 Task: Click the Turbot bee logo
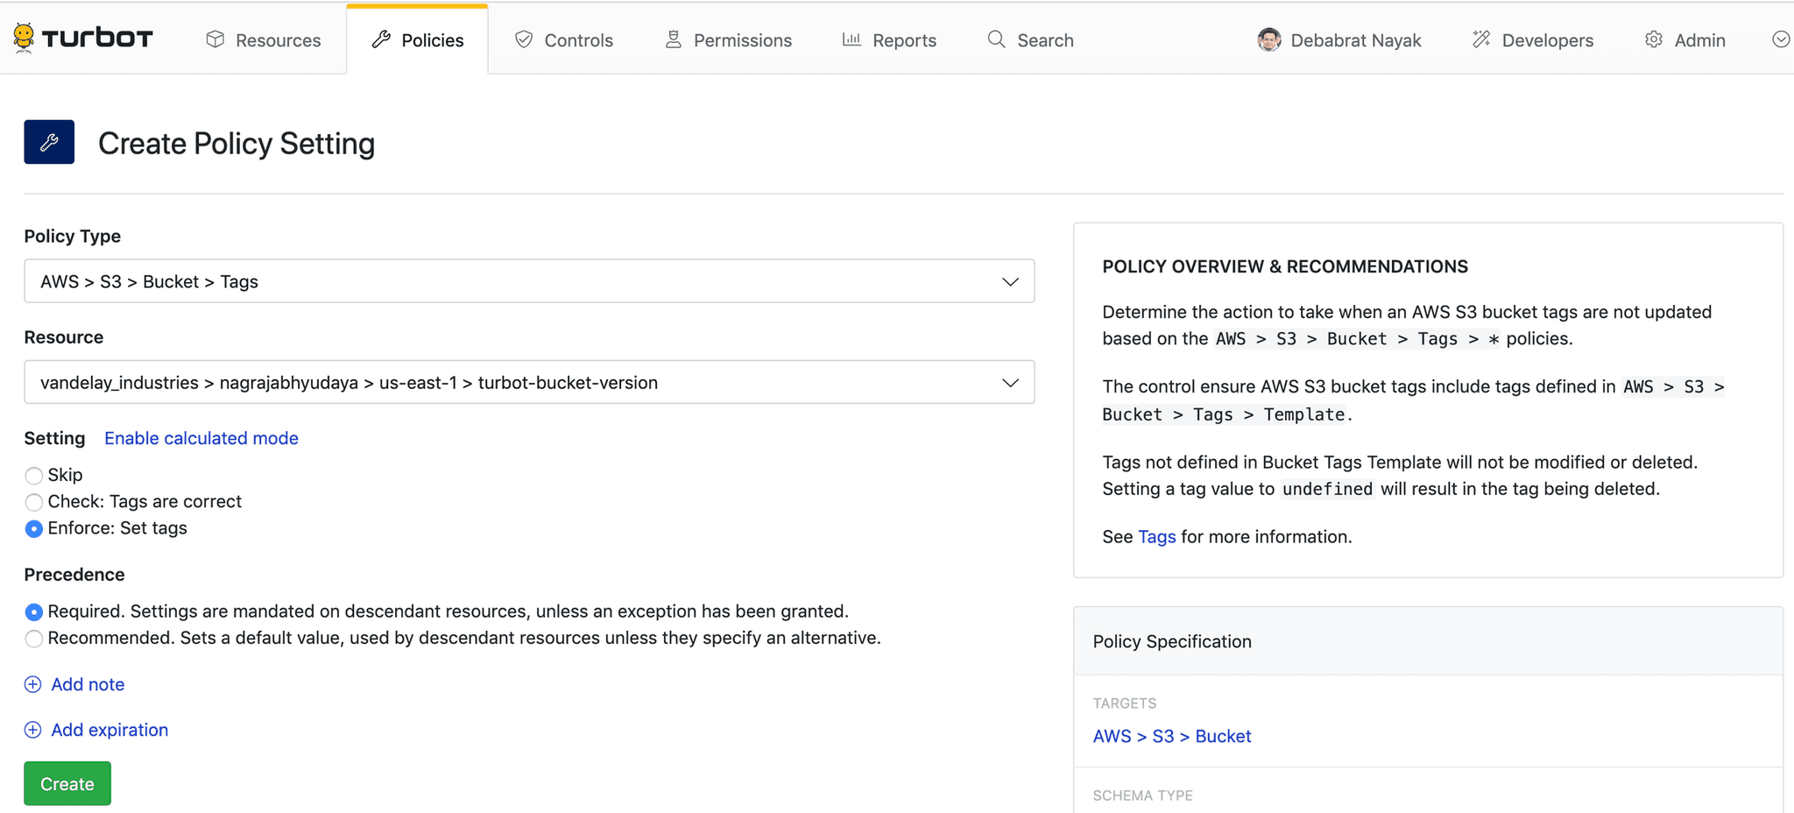(x=24, y=38)
